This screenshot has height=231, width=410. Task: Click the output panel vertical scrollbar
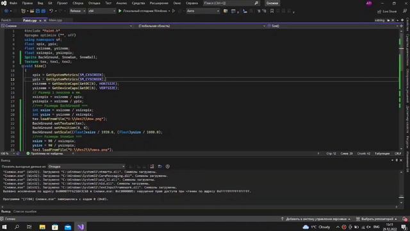(x=402, y=187)
